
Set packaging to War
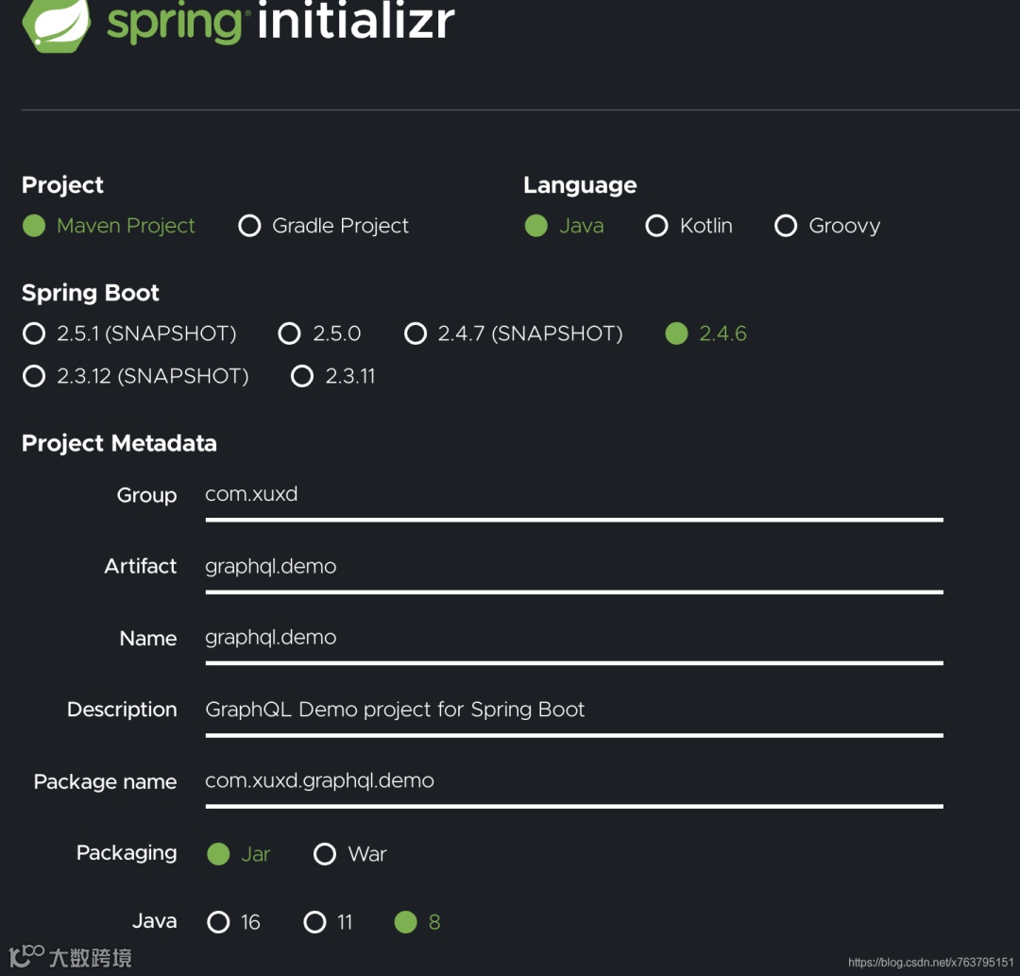pos(325,854)
